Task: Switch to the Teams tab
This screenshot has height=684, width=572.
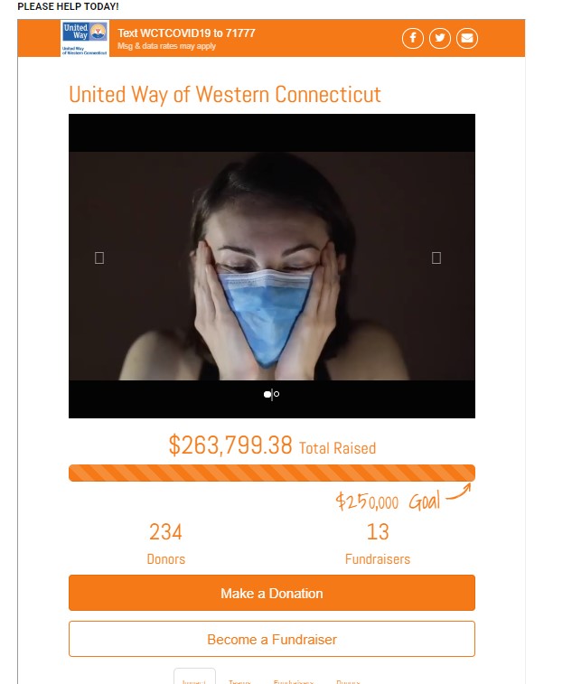Action: (239, 680)
